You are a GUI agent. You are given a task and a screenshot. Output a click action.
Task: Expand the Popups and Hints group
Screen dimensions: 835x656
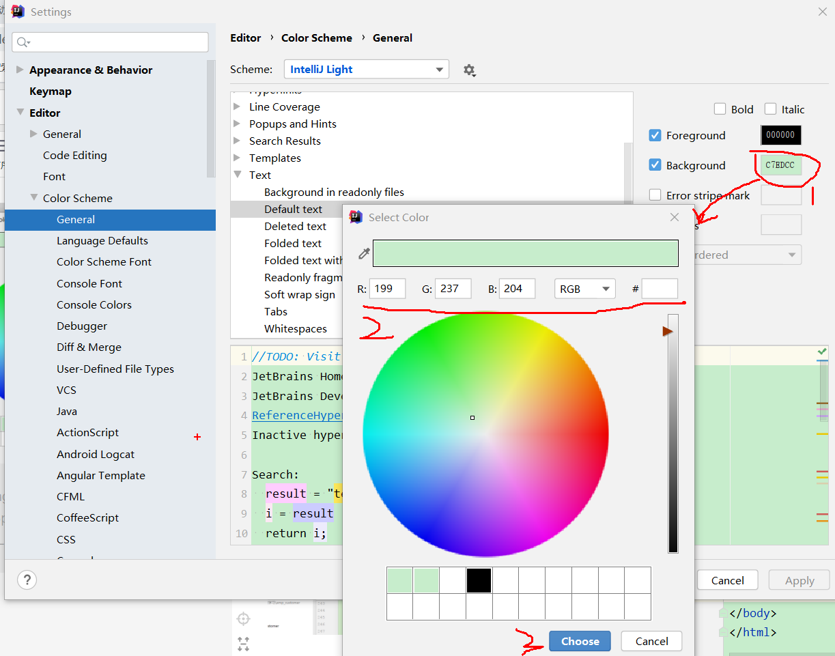237,124
